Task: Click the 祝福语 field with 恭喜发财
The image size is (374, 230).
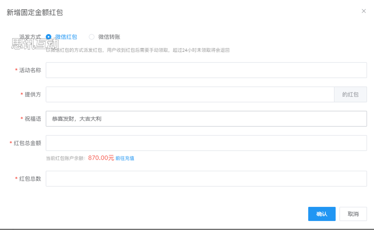Action: [206, 119]
